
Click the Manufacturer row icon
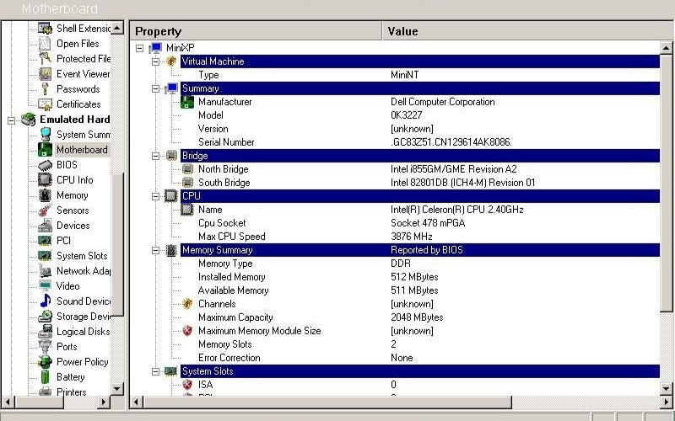[187, 102]
